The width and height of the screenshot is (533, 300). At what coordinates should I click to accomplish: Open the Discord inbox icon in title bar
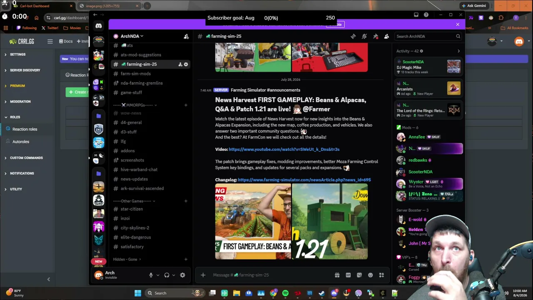(x=416, y=15)
